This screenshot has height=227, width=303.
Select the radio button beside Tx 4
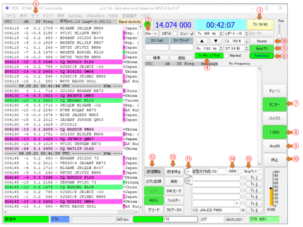pyautogui.click(x=243, y=197)
